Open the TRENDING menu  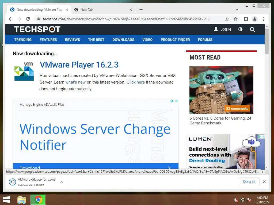coord(23,40)
